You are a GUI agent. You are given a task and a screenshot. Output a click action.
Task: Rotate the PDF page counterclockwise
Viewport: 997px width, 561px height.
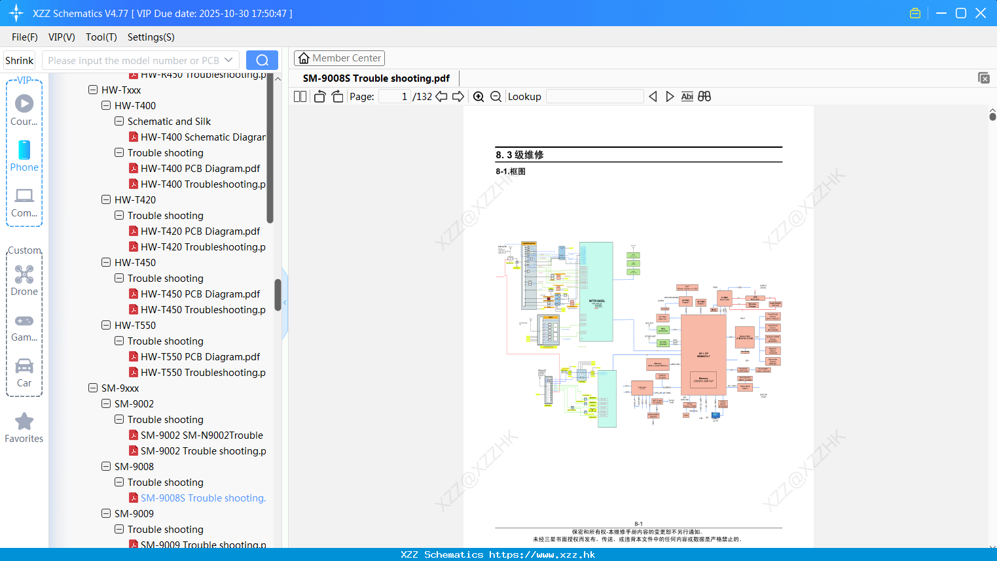pos(319,97)
